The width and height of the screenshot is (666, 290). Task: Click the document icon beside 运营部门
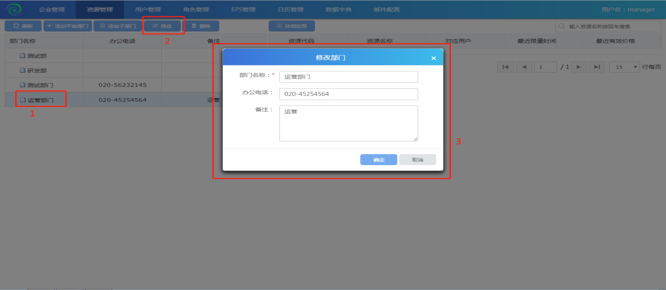point(23,100)
